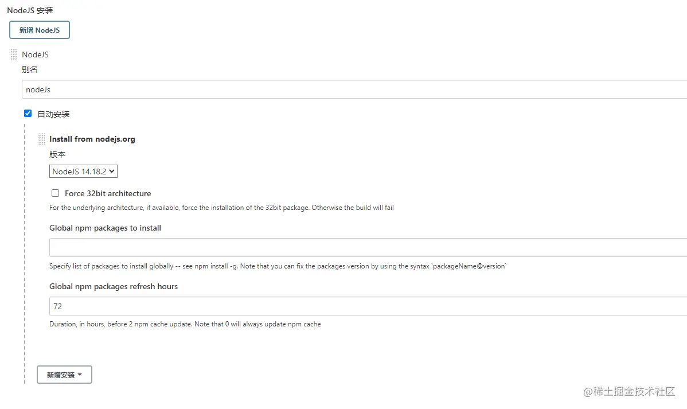Click the 别名 label text

pos(30,69)
